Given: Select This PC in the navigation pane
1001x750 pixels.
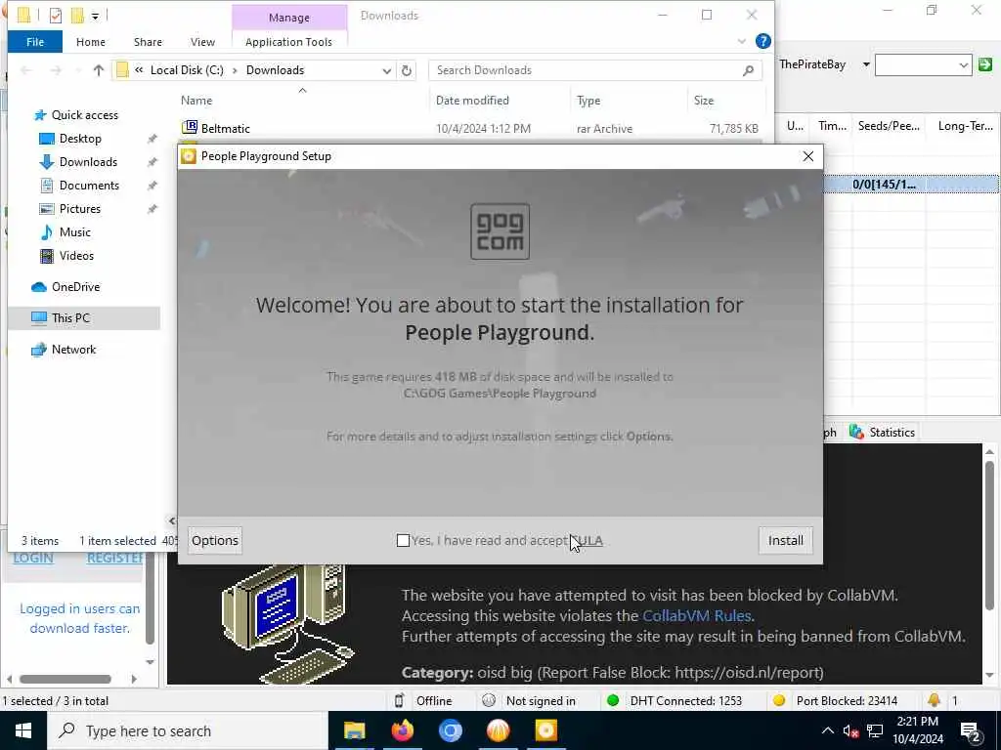Looking at the screenshot, I should (x=70, y=318).
